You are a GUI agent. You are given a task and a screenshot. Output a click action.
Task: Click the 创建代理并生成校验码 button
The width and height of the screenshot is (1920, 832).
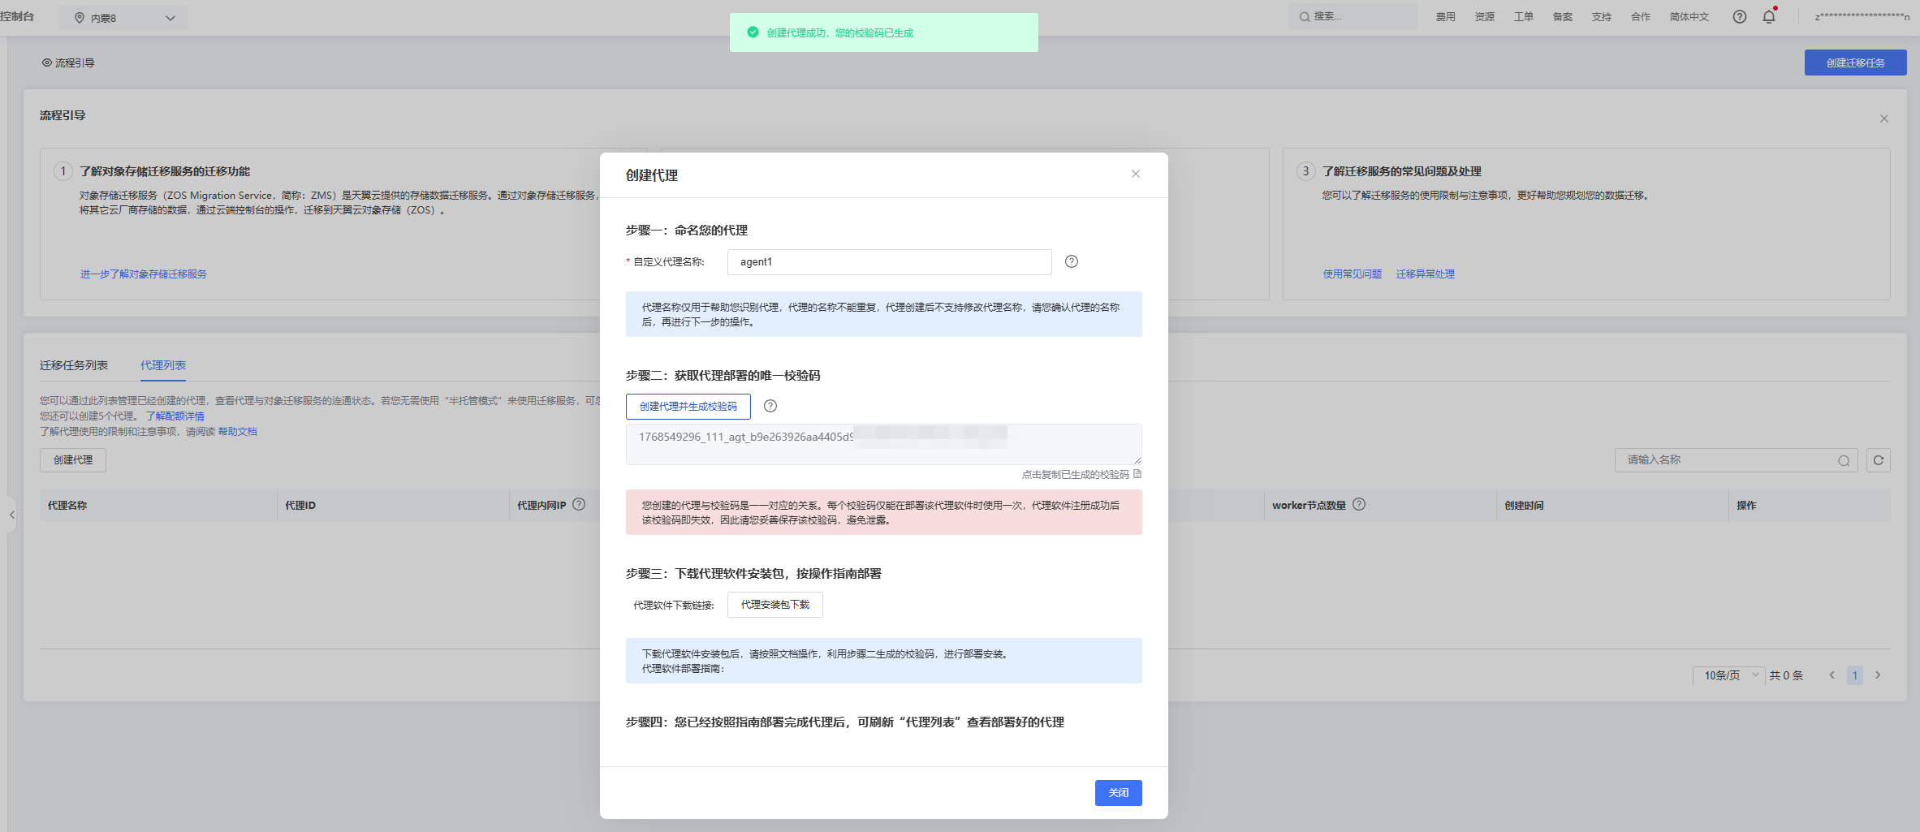688,407
